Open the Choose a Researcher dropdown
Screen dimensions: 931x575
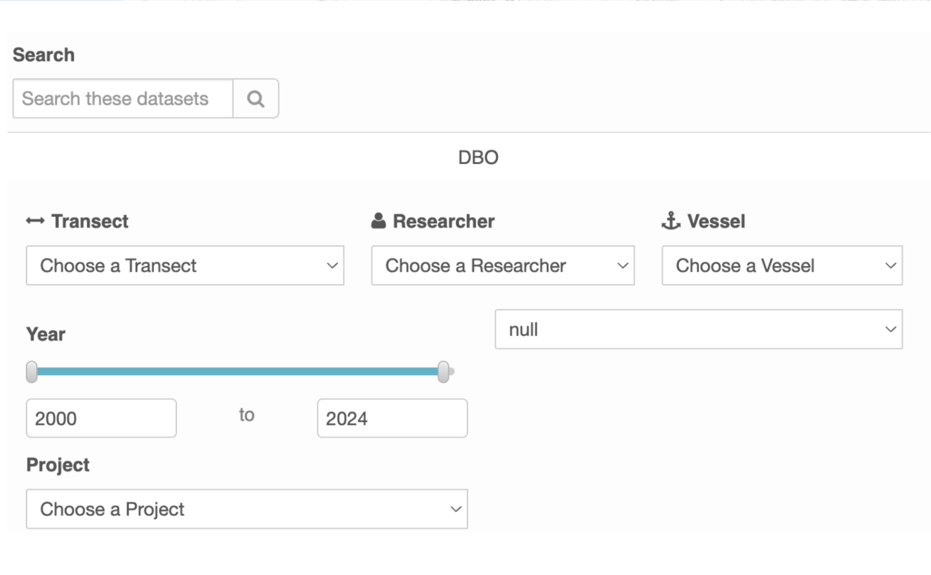(503, 266)
